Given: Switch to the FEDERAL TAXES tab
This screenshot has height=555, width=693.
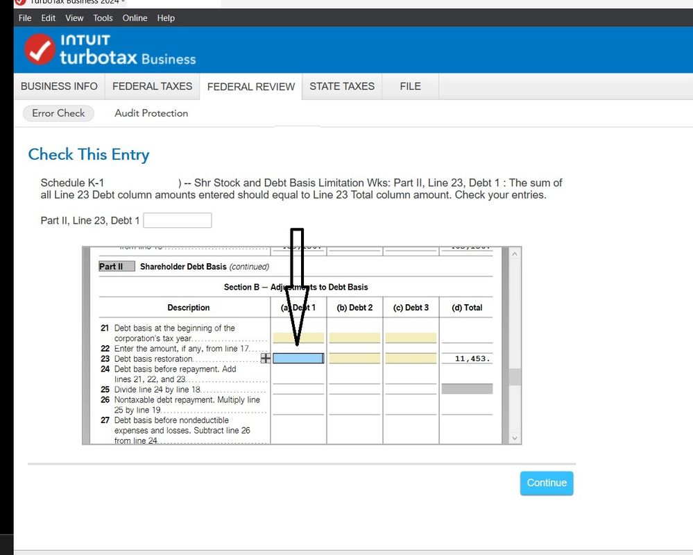Looking at the screenshot, I should [153, 86].
